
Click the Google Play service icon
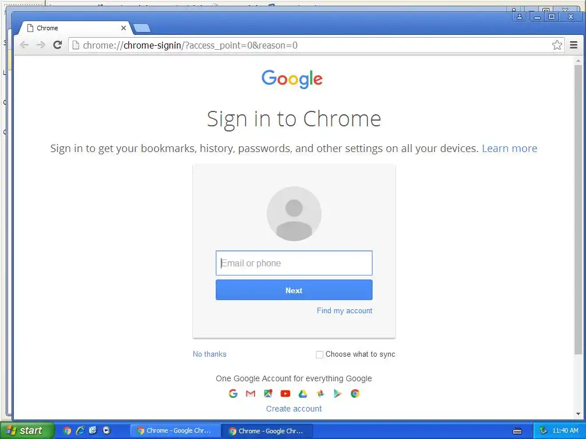tap(338, 393)
